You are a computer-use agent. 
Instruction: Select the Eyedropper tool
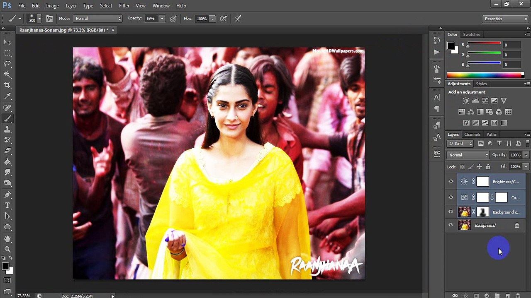(x=7, y=96)
